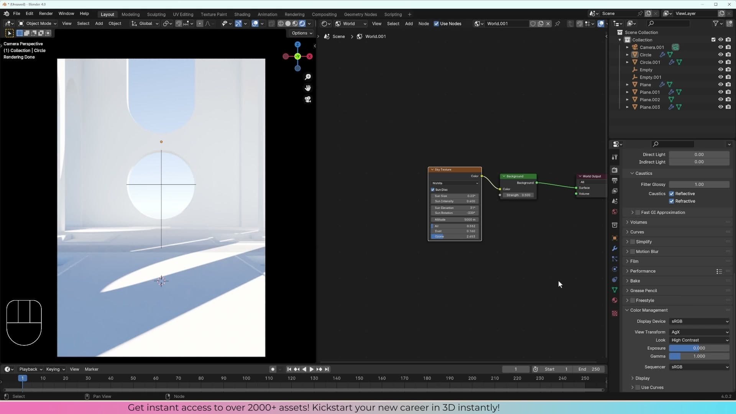Enable the Freestyle checkbox
The height and width of the screenshot is (414, 736).
(632, 301)
